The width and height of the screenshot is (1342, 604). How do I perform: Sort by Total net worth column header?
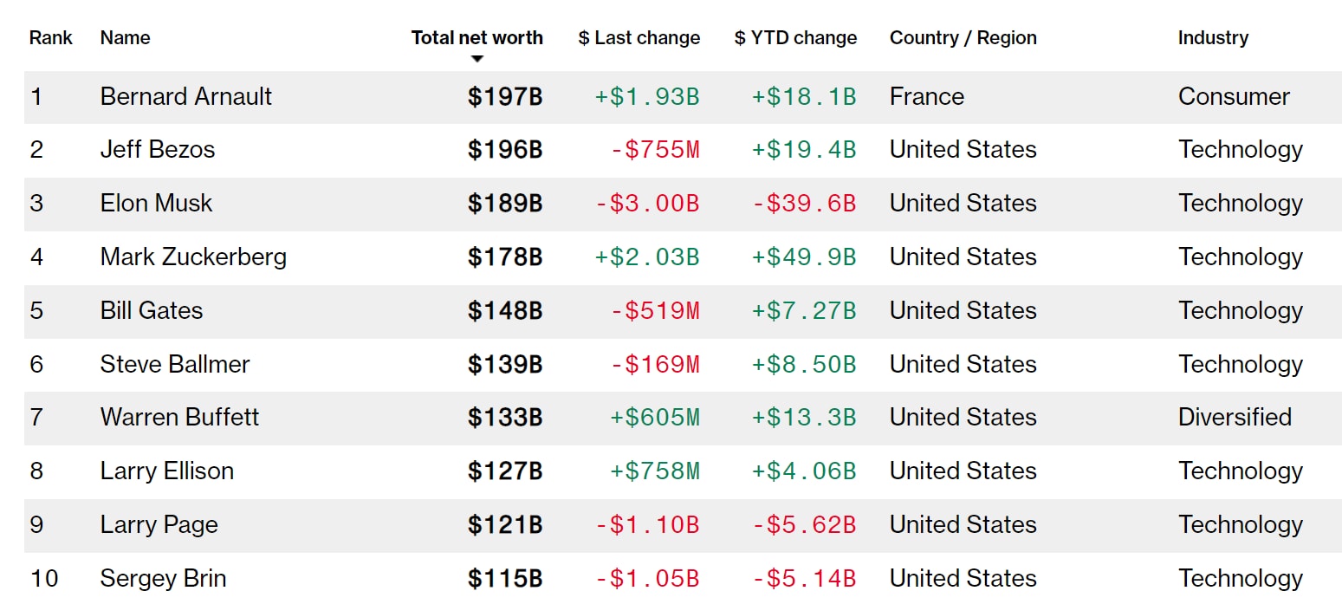coord(477,38)
